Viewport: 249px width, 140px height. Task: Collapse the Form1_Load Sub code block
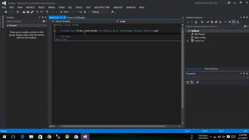tap(54, 31)
